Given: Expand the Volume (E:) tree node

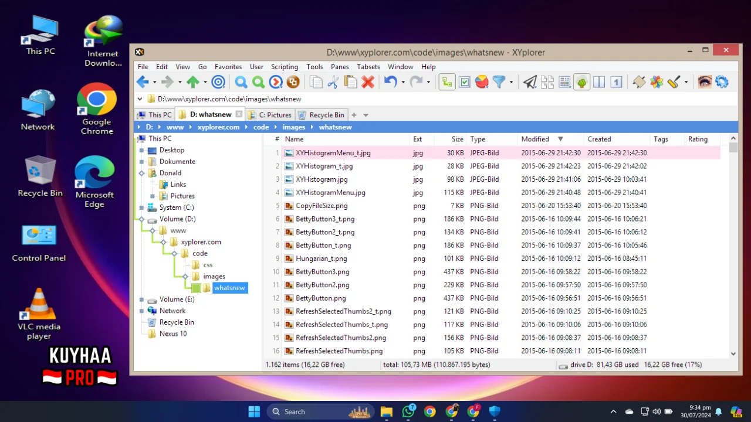Looking at the screenshot, I should click(141, 300).
